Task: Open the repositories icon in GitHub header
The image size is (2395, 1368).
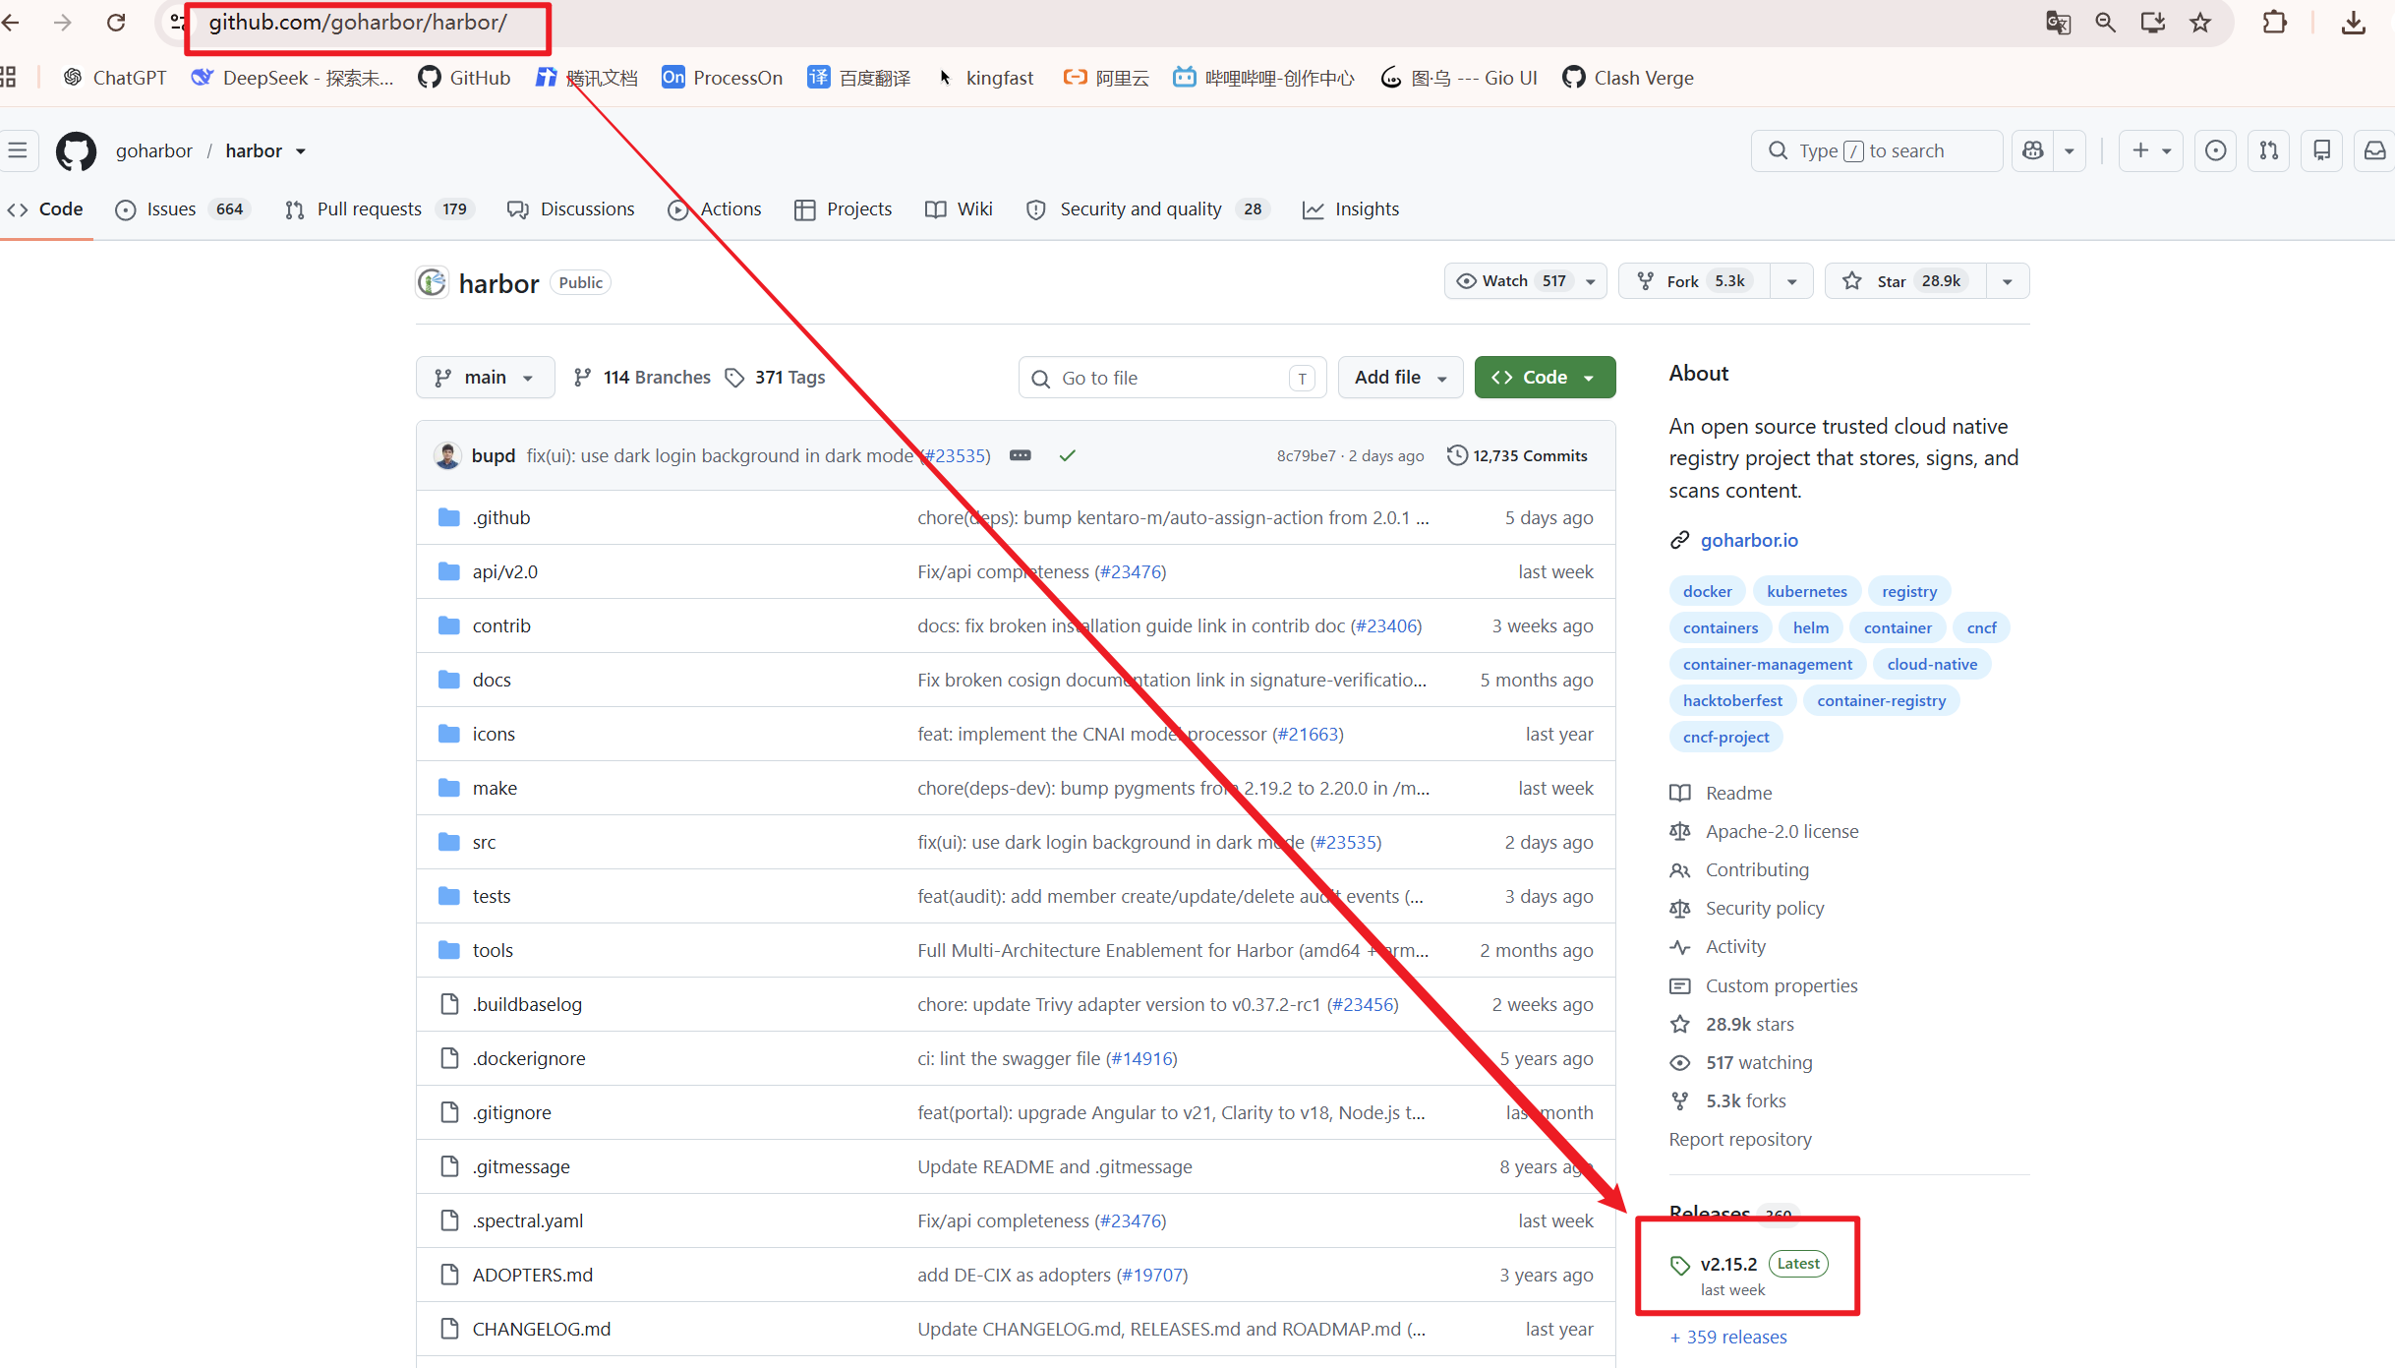Action: pyautogui.click(x=2322, y=150)
